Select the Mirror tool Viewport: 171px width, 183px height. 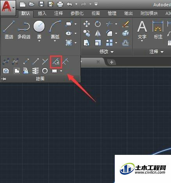pyautogui.click(x=98, y=33)
